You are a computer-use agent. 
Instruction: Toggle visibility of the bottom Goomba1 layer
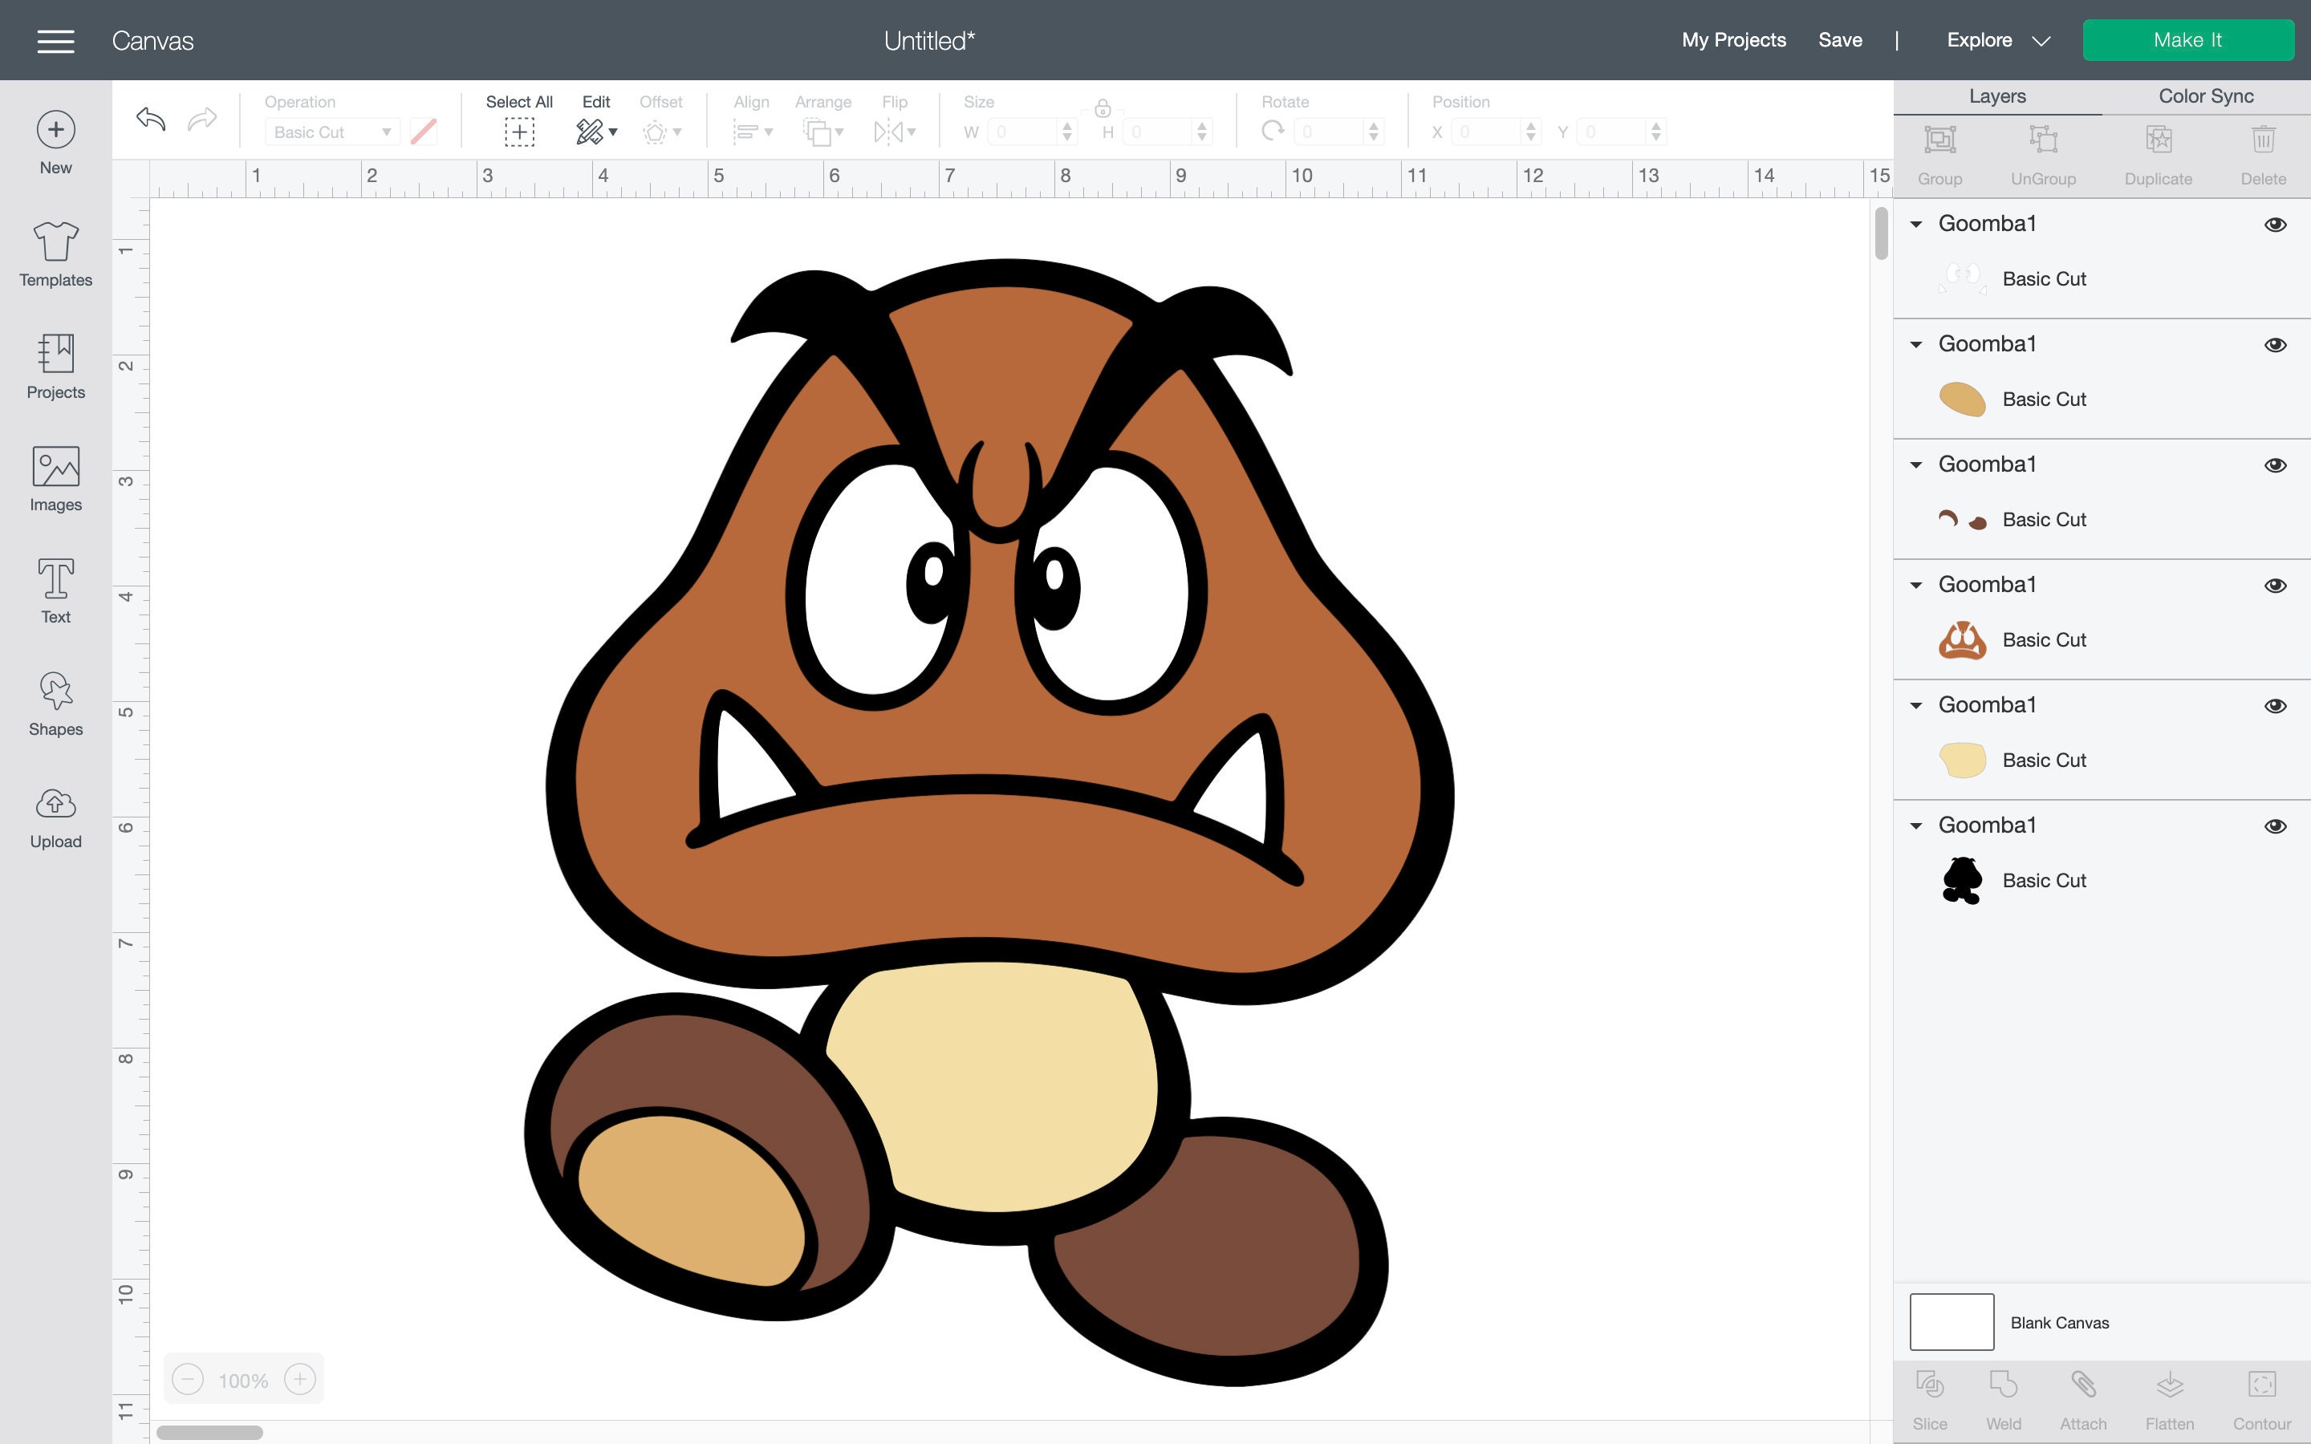2276,825
